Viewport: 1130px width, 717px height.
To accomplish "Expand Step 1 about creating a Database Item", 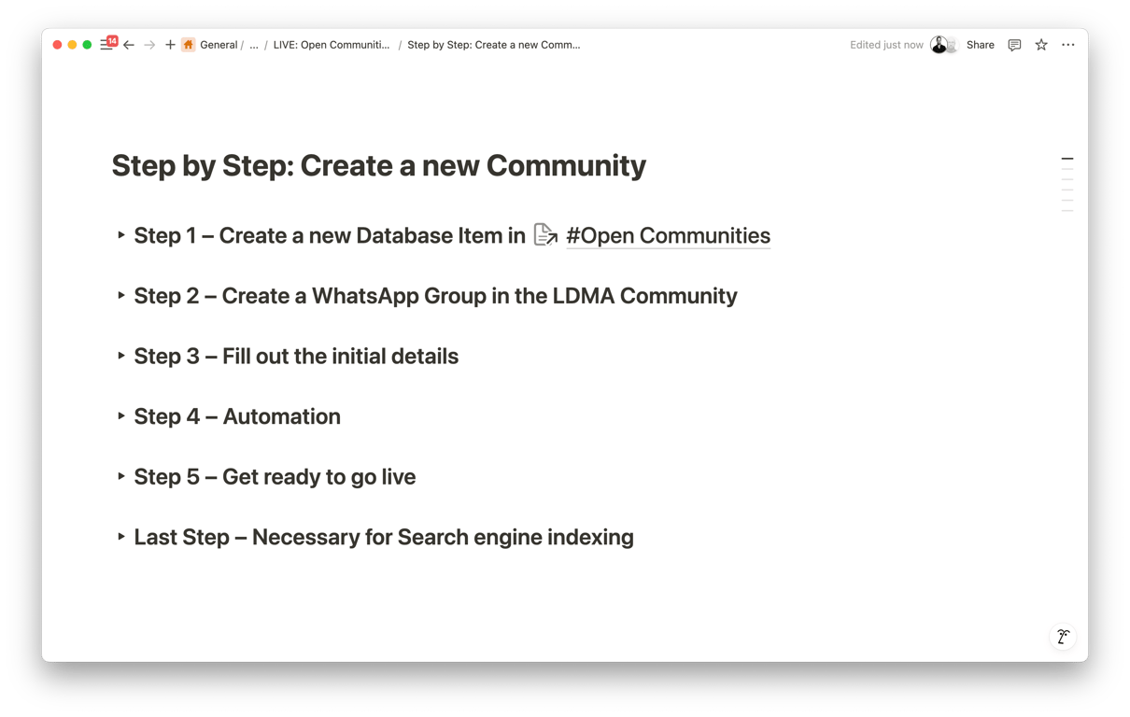I will click(122, 235).
